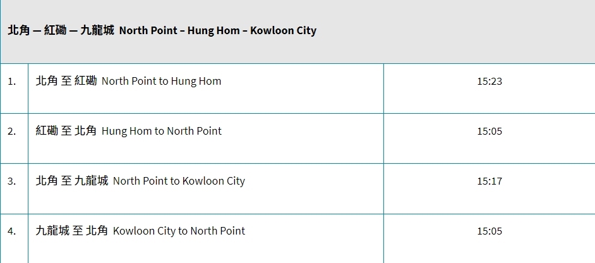Select row number 1 cell
The width and height of the screenshot is (595, 263).
[12, 82]
